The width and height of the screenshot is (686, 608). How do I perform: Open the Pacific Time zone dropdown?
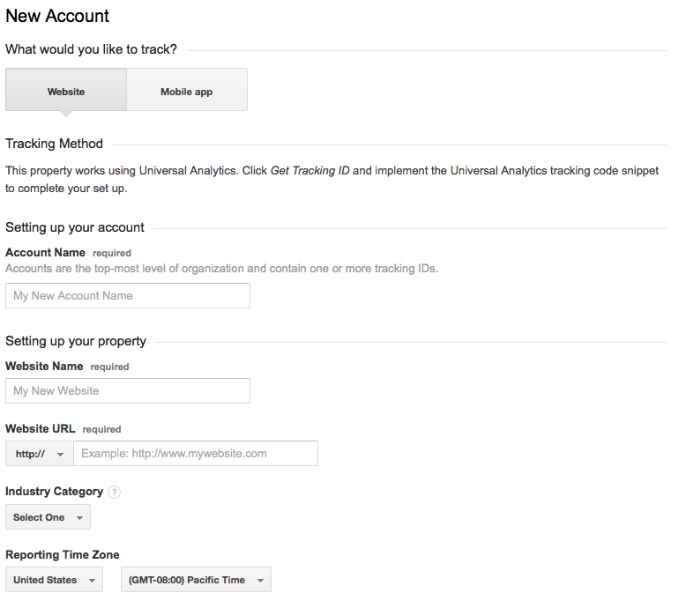(x=196, y=580)
